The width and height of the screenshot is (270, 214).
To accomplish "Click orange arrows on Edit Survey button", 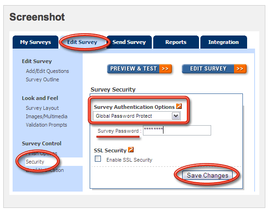I will [240, 69].
